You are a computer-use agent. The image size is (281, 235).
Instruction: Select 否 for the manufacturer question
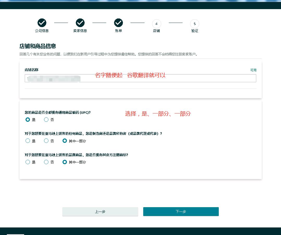[46, 141]
